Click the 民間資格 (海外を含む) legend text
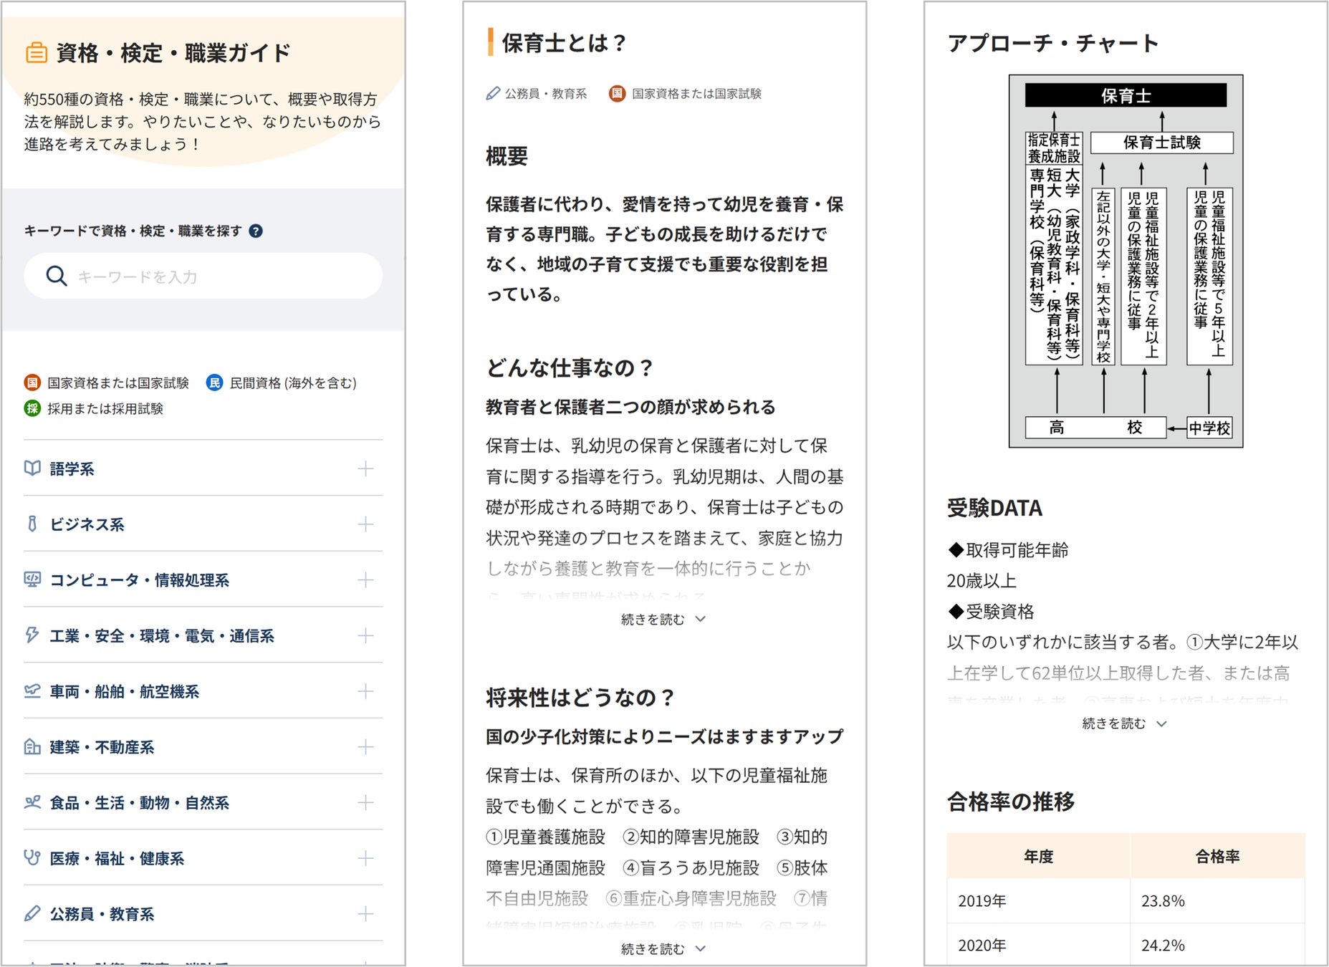Image resolution: width=1329 pixels, height=967 pixels. tap(293, 383)
